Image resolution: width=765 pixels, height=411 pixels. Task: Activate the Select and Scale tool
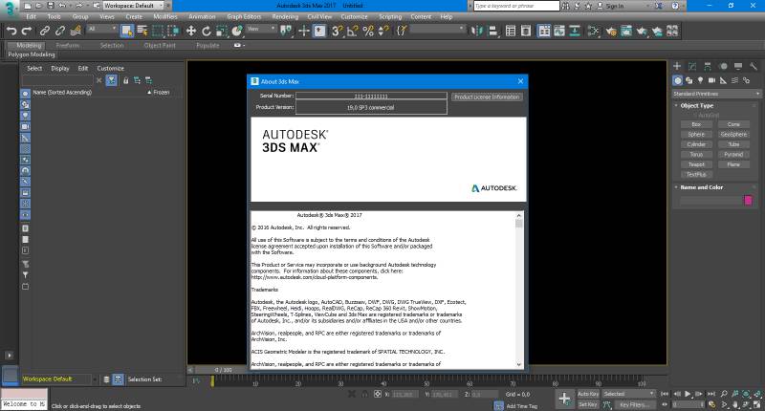[222, 32]
